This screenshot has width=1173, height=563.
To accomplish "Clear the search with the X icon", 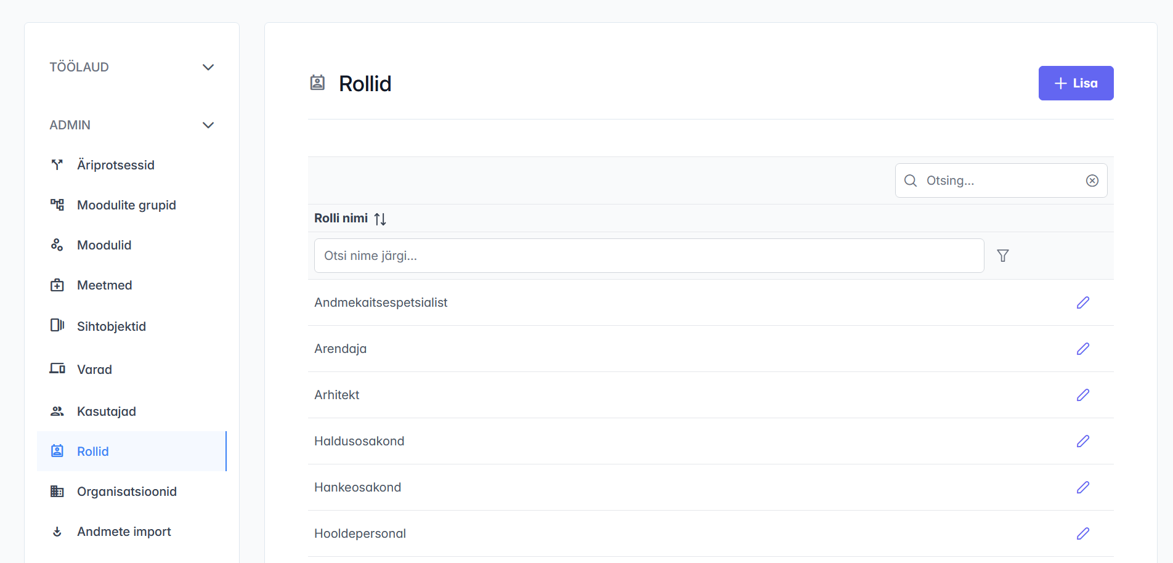I will point(1092,180).
